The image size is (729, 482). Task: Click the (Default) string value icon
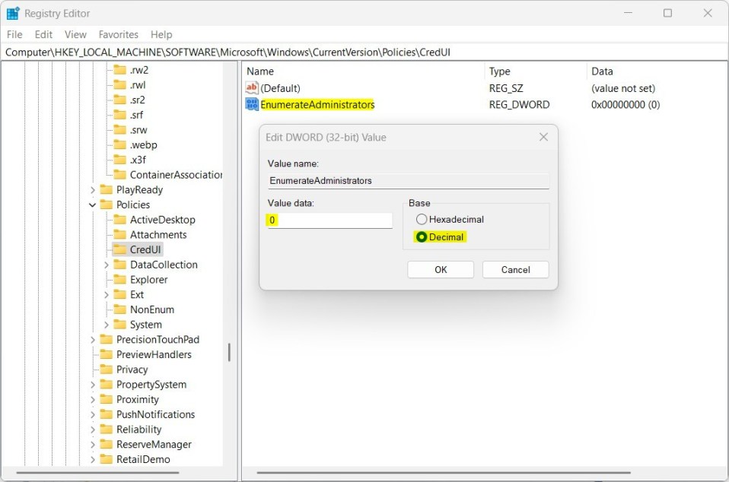tap(252, 87)
